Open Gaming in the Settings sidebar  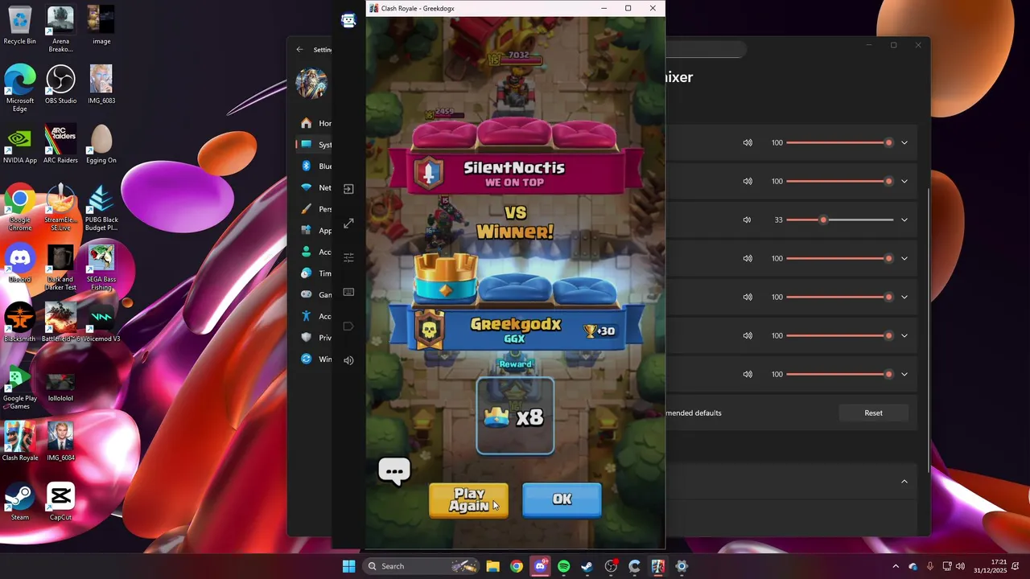[315, 294]
